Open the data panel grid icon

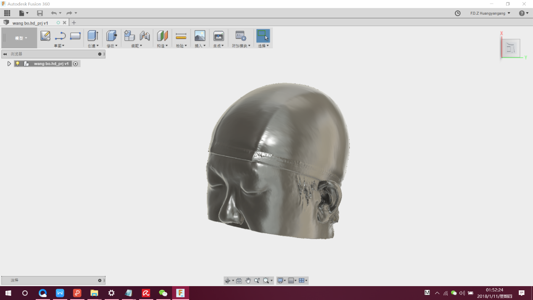tap(7, 13)
